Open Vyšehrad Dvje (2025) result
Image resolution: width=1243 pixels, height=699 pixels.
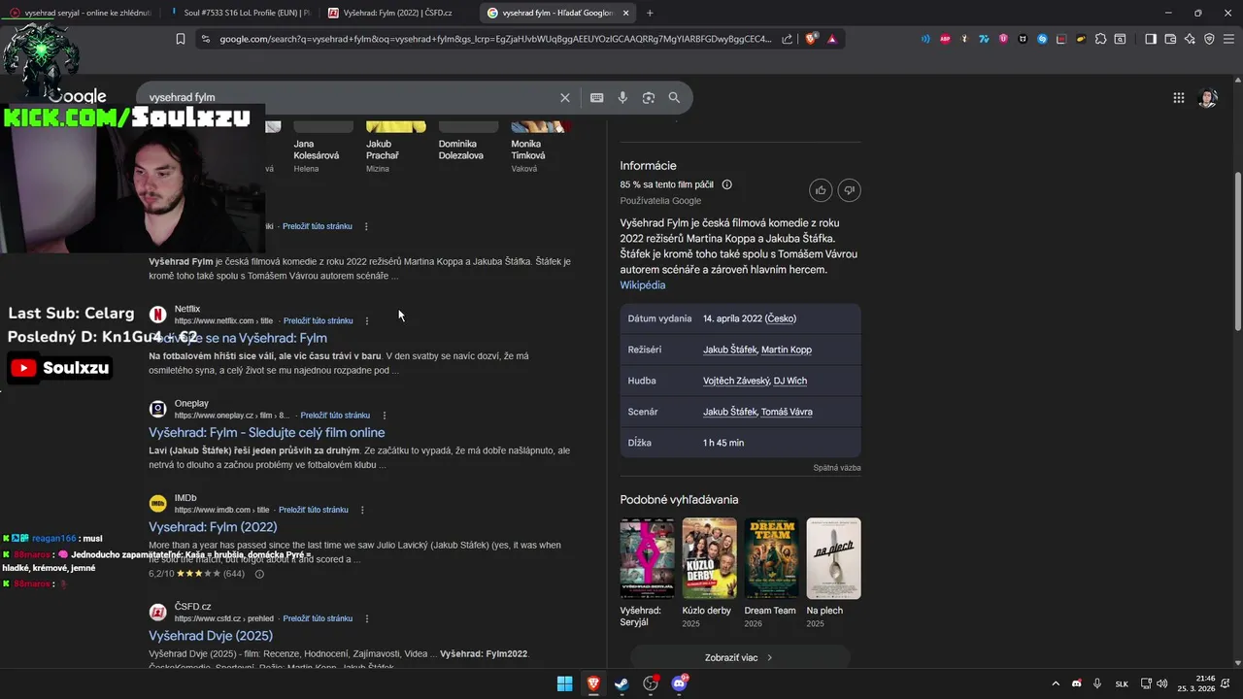click(x=211, y=636)
